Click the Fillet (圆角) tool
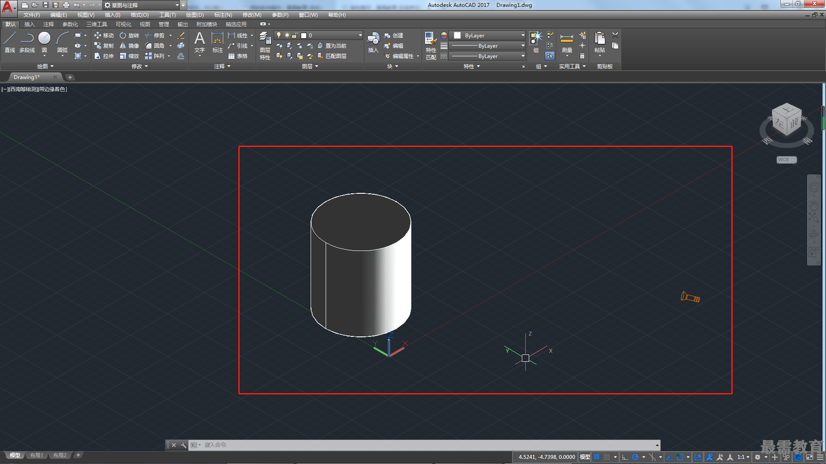 155,46
